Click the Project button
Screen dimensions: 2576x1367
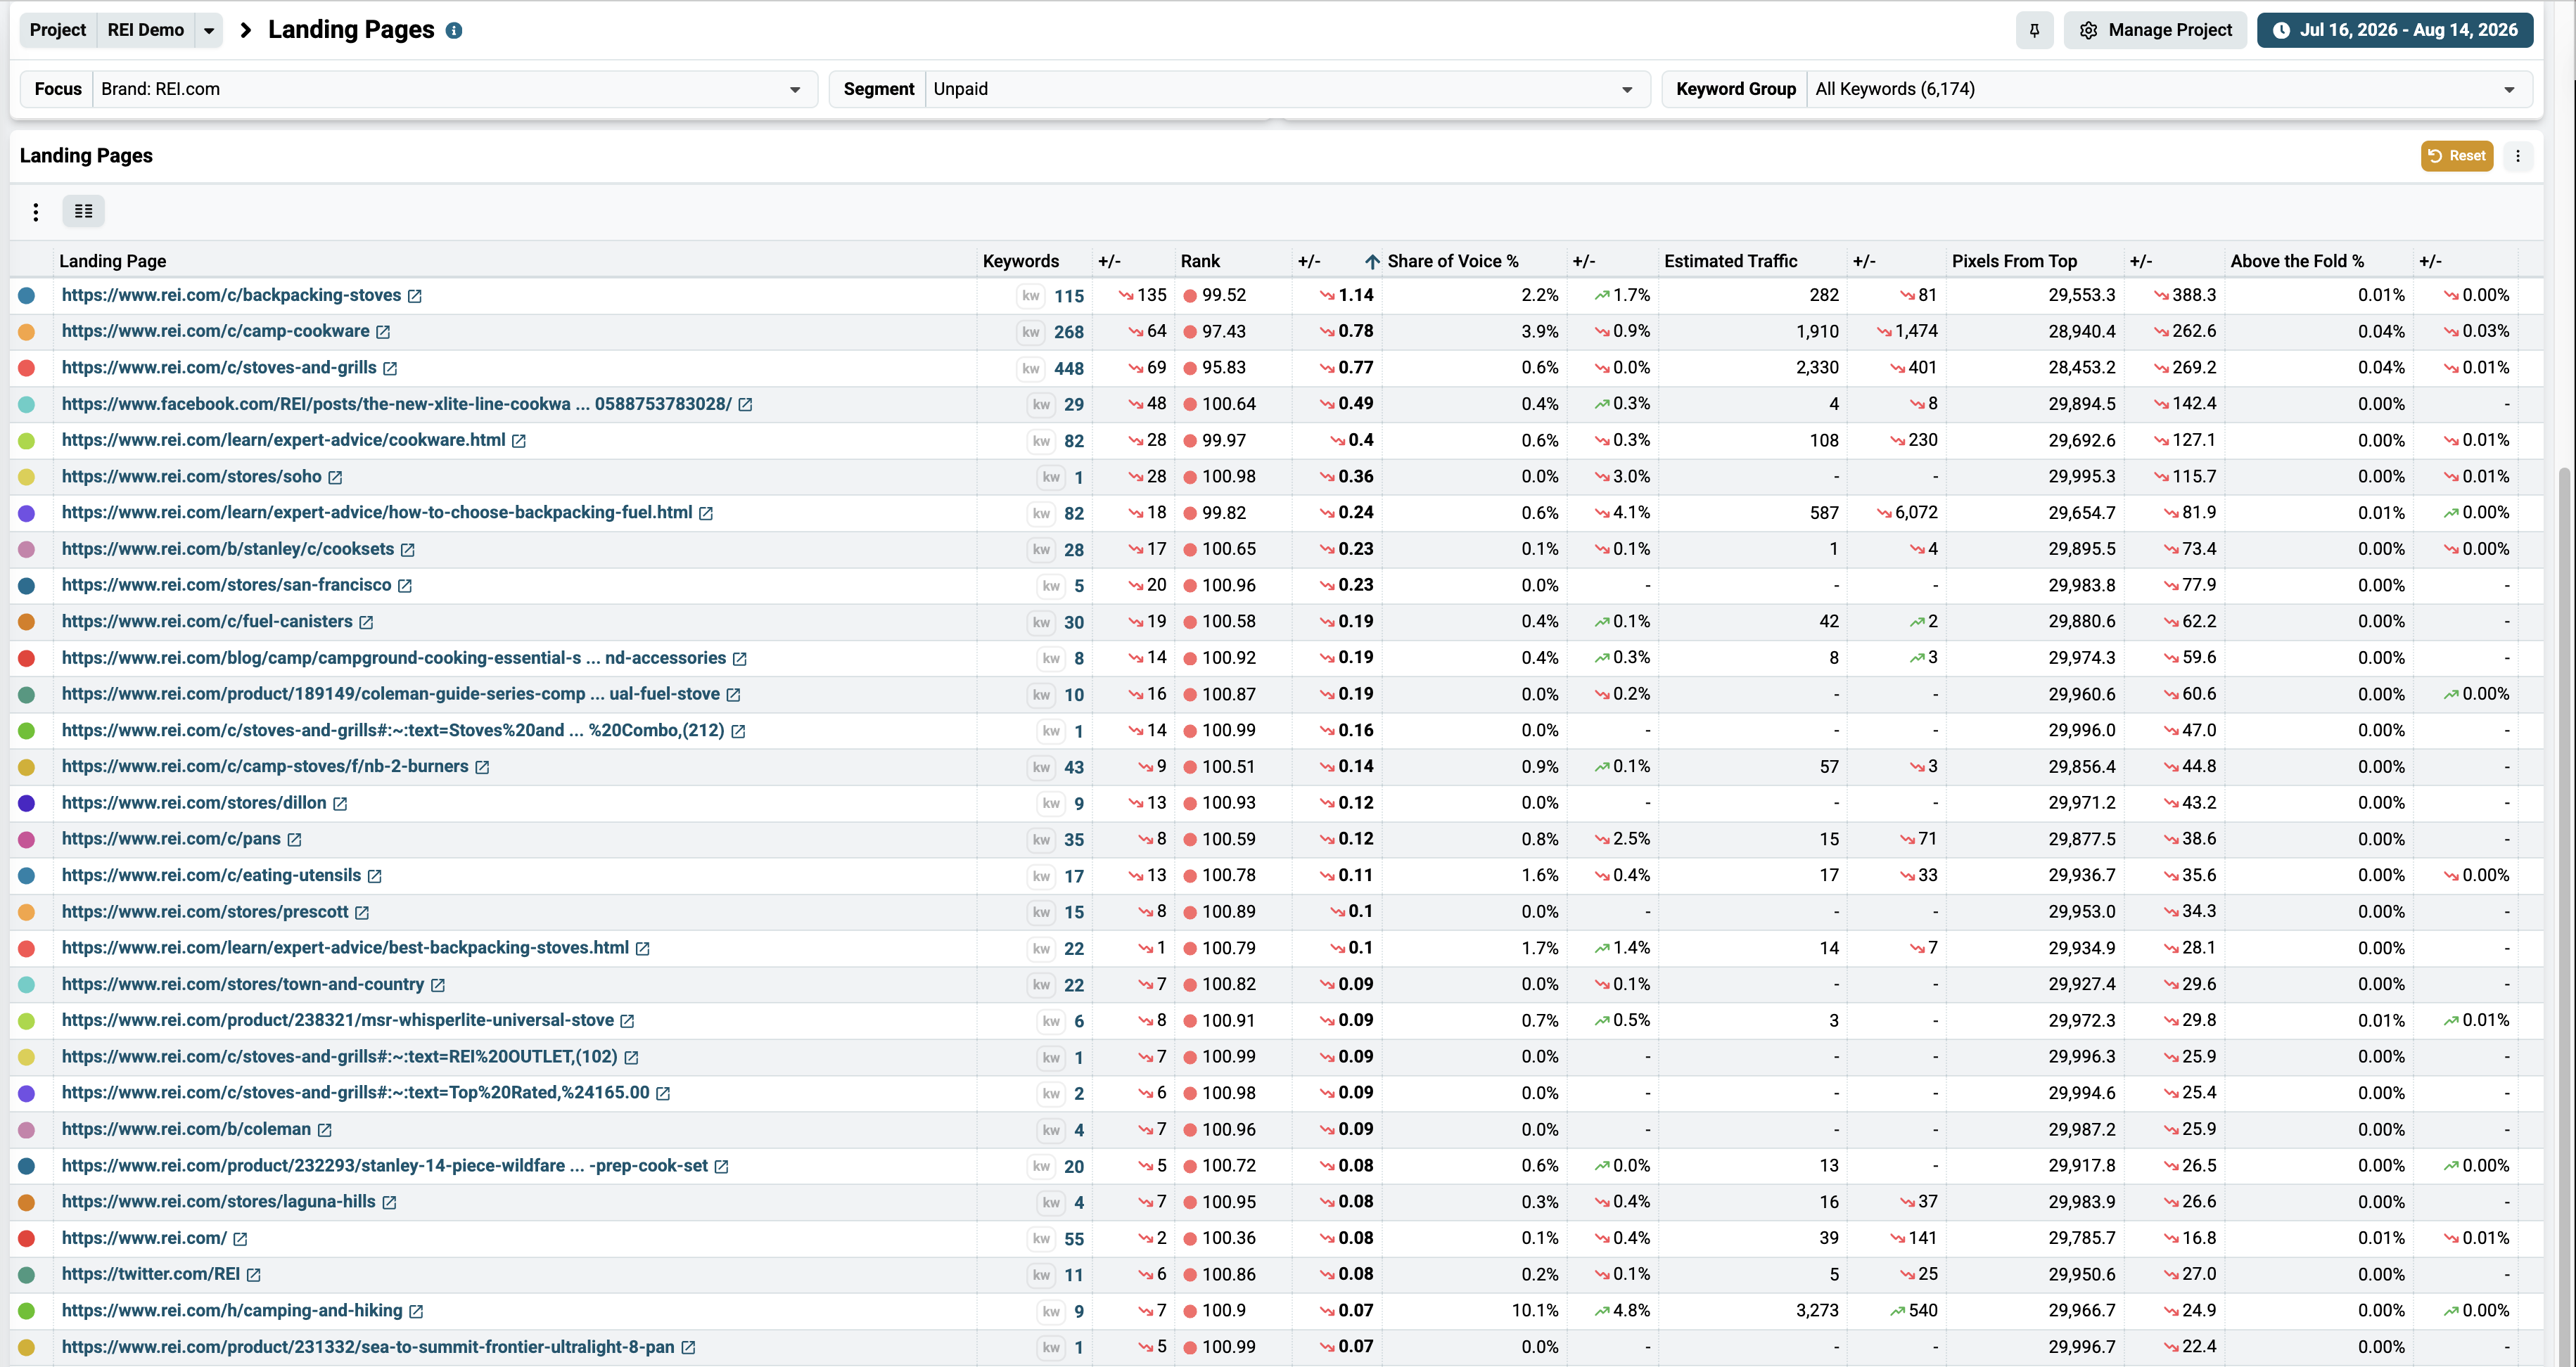pyautogui.click(x=58, y=30)
